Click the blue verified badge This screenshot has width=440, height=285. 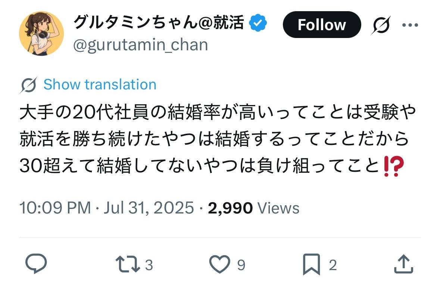(258, 23)
